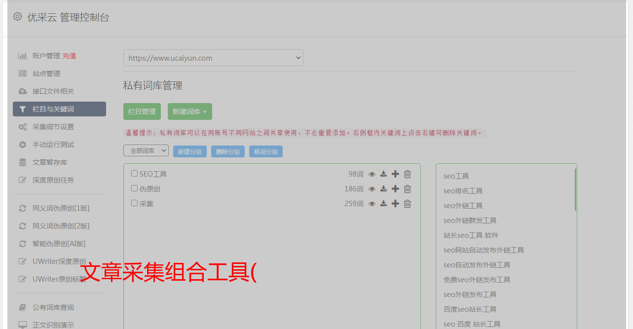Click the 充值 recharge link
This screenshot has height=329, width=633.
click(69, 56)
